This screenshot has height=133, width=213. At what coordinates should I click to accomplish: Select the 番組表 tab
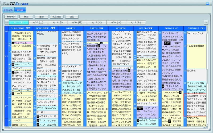(20, 10)
